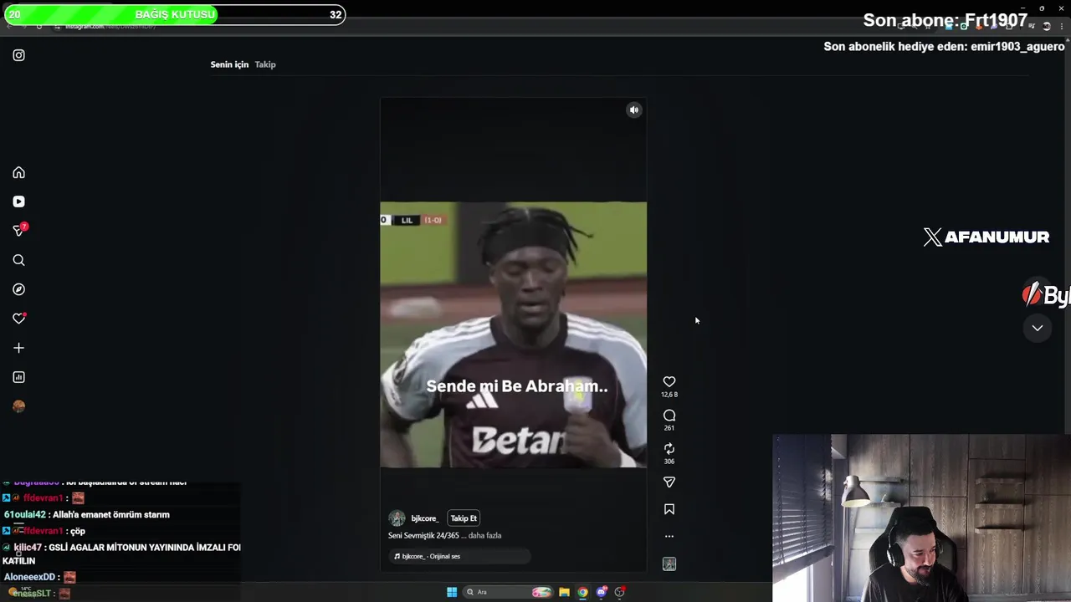Pause the playing reel video
The width and height of the screenshot is (1071, 602).
click(x=513, y=334)
